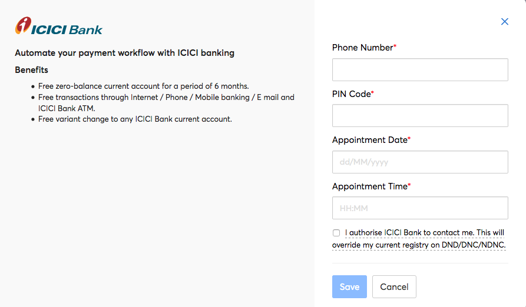Click into the PIN Code field
Screen dimensions: 526x307
coord(420,116)
